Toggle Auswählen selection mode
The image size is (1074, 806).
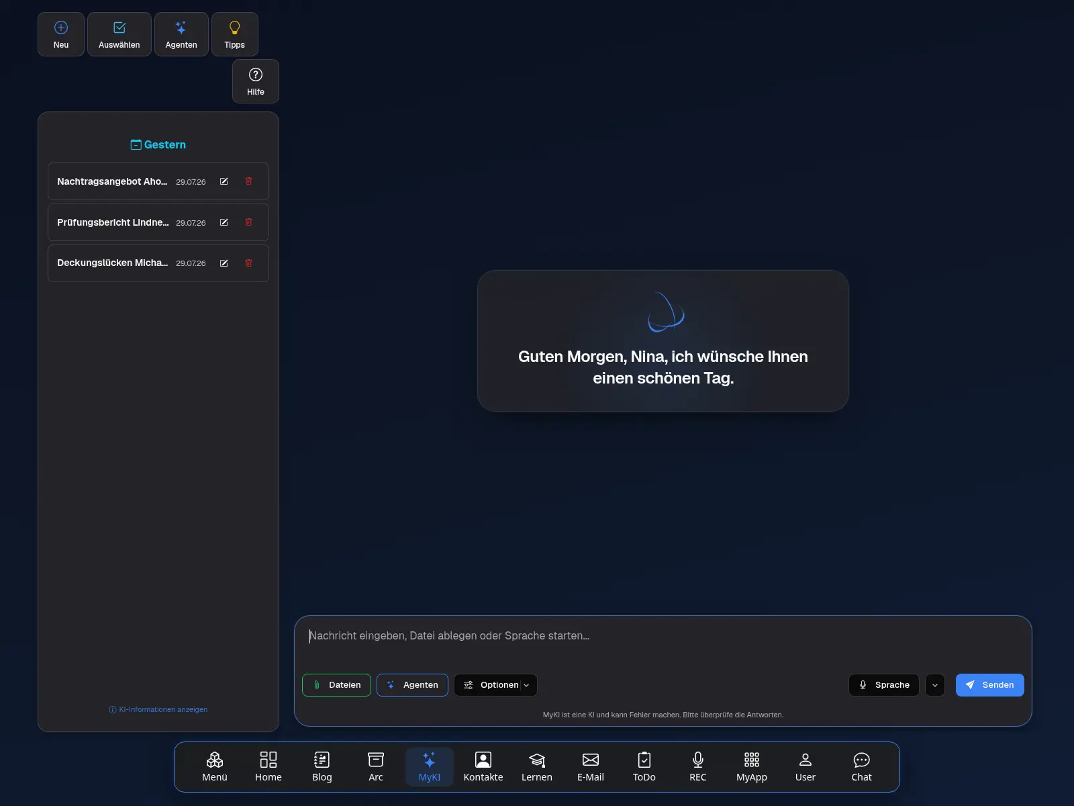point(119,34)
